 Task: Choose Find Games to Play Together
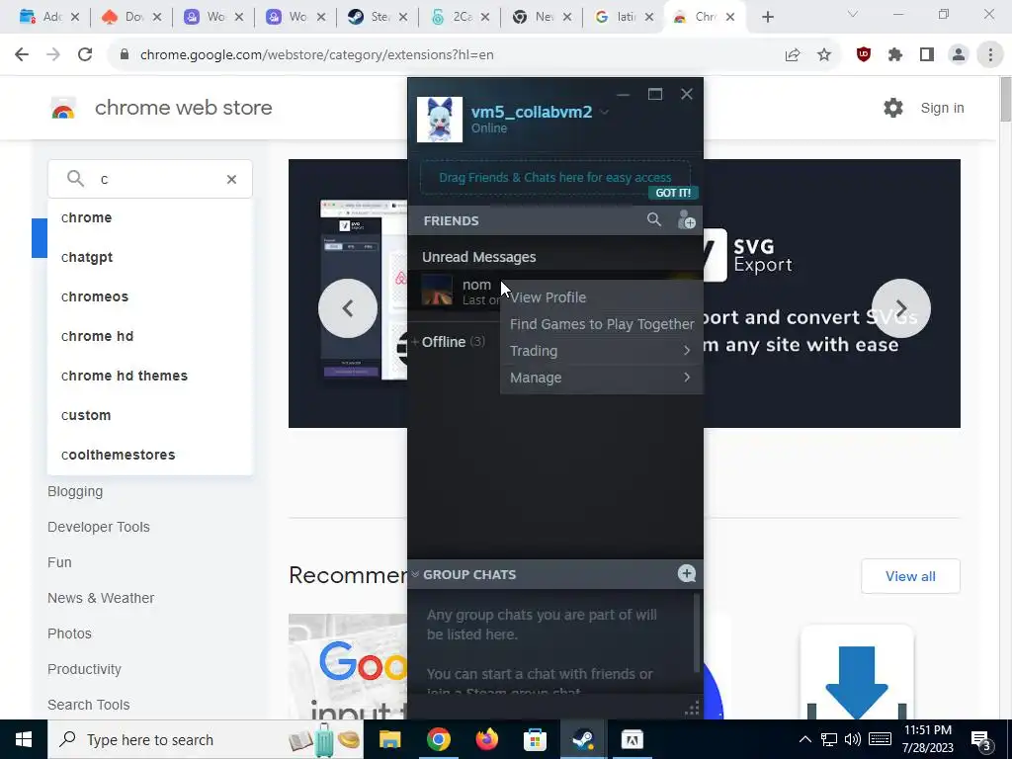[x=602, y=324]
